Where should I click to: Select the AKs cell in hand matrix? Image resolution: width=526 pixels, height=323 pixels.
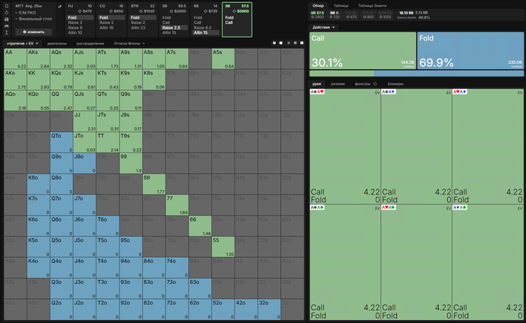[38, 59]
